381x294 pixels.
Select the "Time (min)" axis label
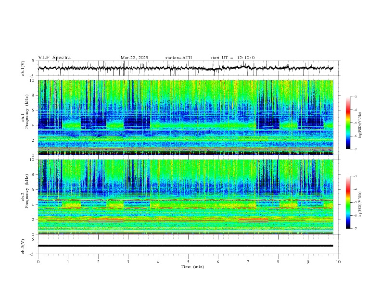[192, 267]
